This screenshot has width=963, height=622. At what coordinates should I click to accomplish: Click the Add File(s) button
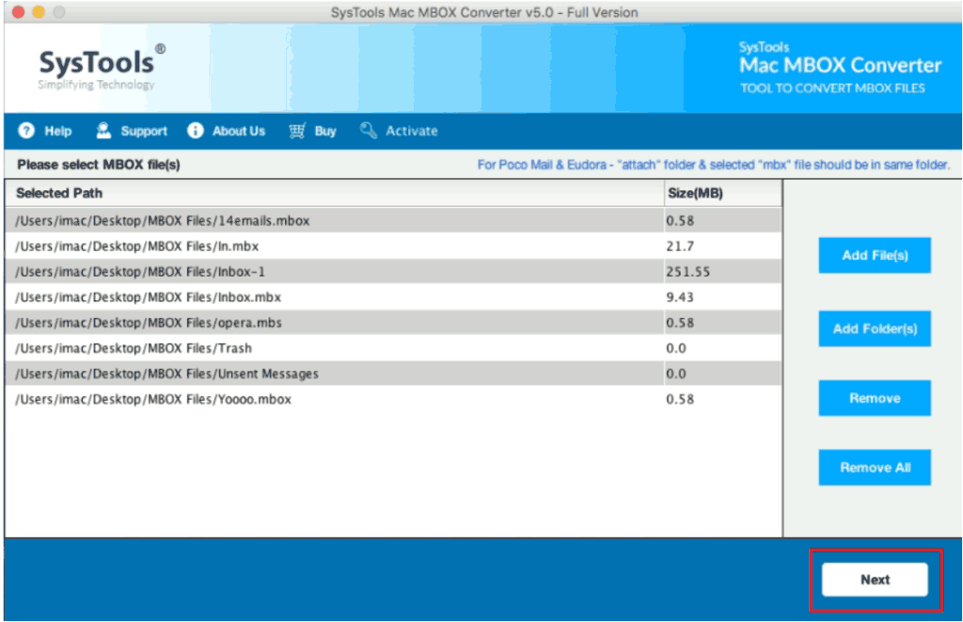tap(875, 255)
